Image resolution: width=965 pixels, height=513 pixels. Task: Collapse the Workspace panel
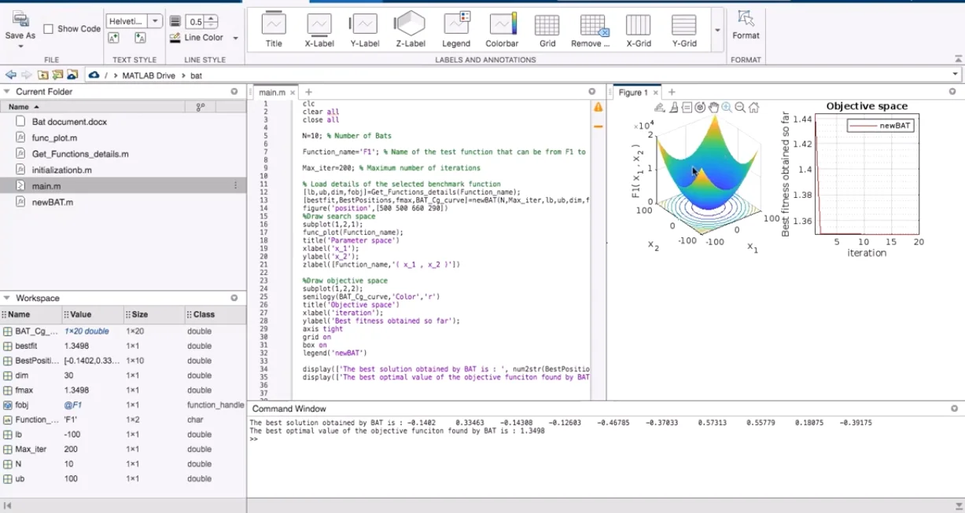8,299
